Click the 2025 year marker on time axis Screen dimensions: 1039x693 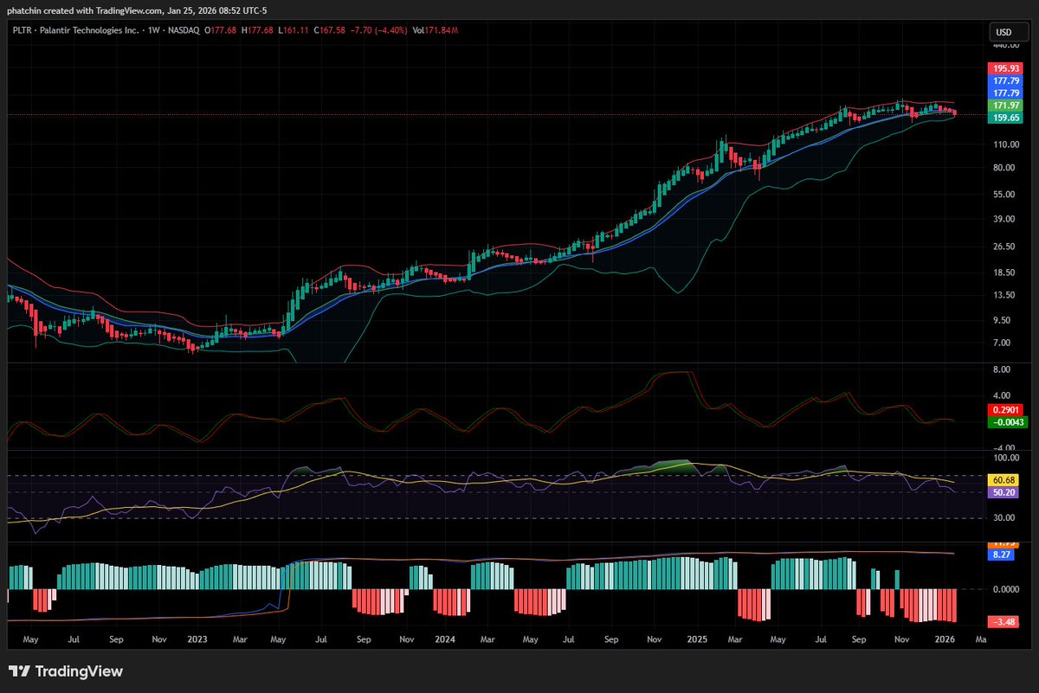click(x=697, y=641)
